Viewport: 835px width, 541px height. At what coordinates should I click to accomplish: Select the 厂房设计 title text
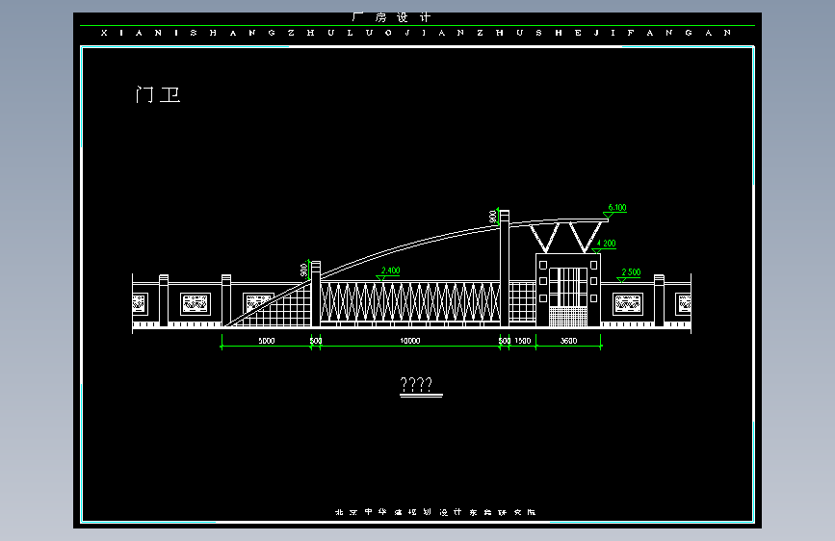coord(391,17)
